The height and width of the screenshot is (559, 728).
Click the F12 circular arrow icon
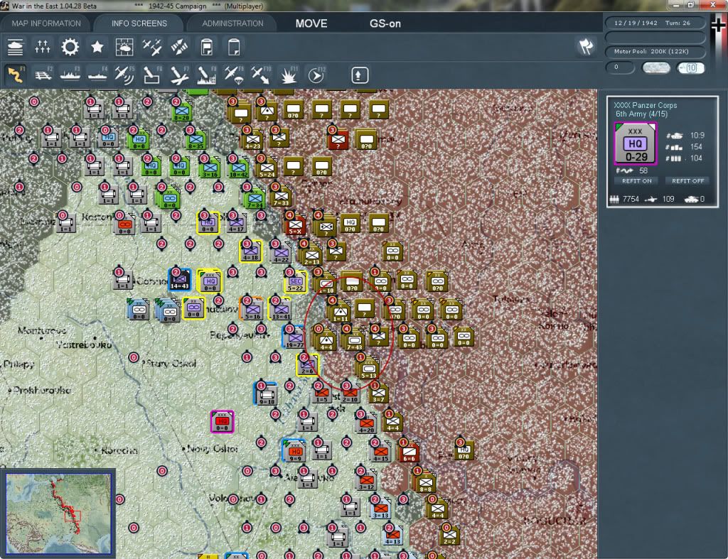(316, 75)
